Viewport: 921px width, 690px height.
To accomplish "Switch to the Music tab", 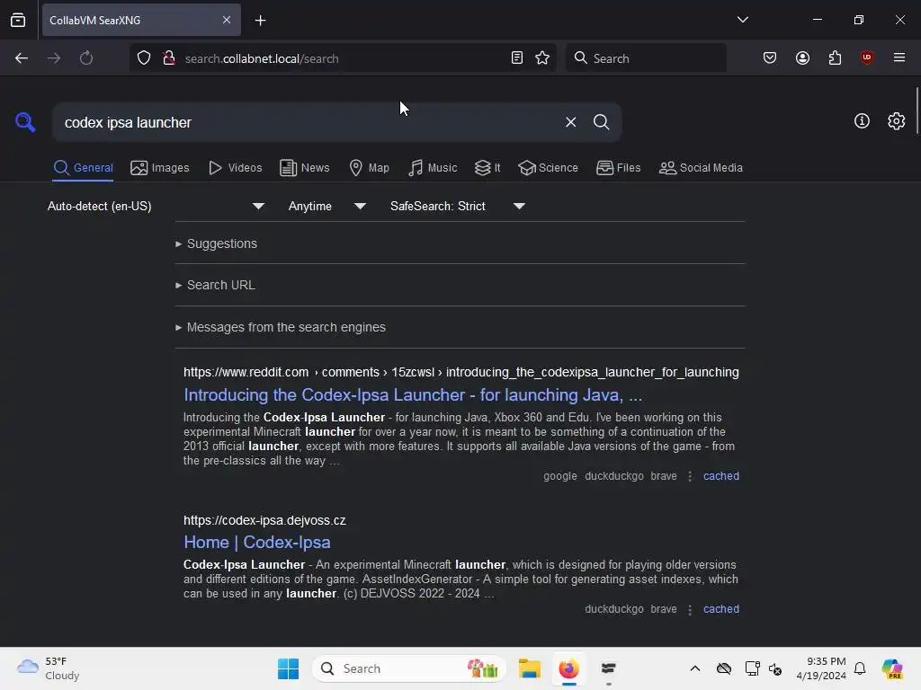I will (433, 168).
